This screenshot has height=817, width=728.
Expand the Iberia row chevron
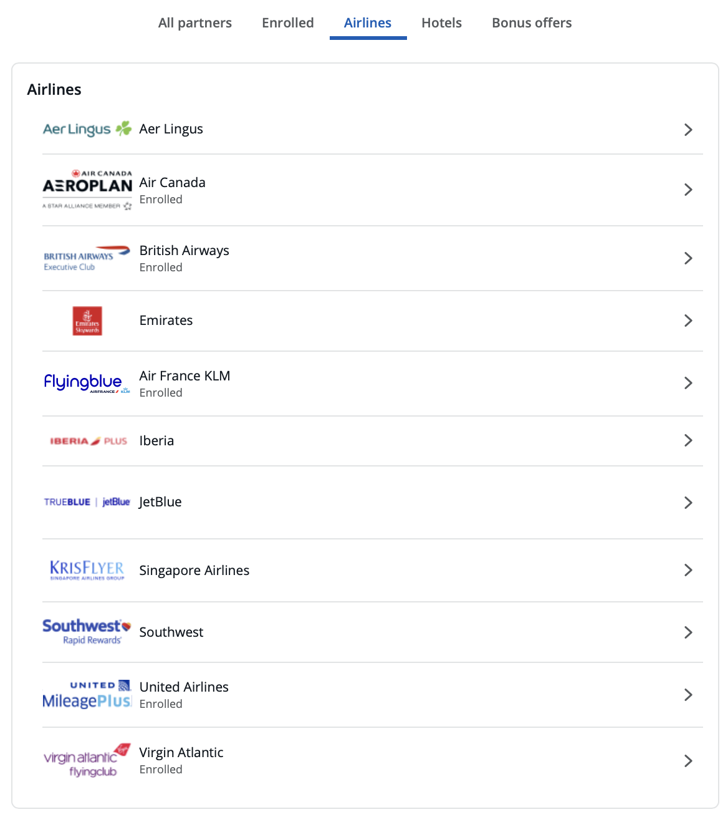tap(688, 440)
